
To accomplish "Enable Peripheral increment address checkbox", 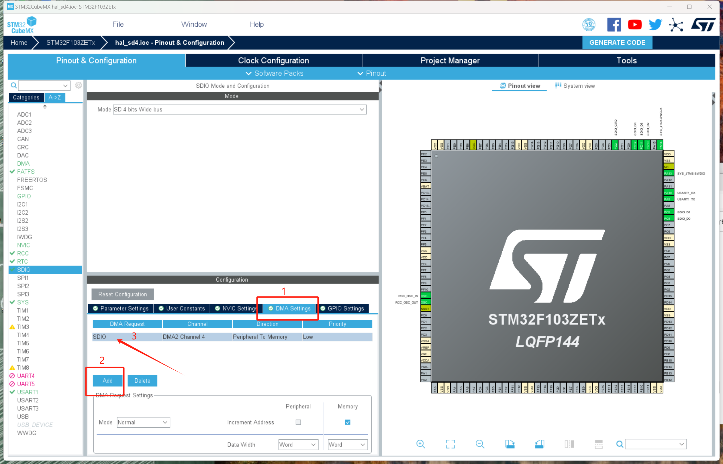I will 298,422.
